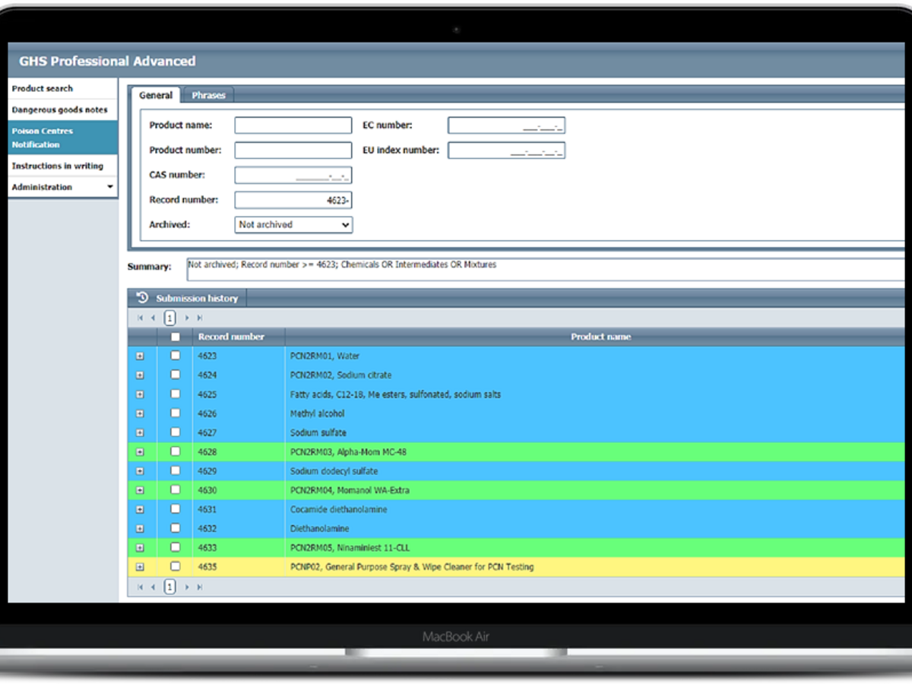Check the box for record 4631
Image resolution: width=912 pixels, height=684 pixels.
point(176,508)
